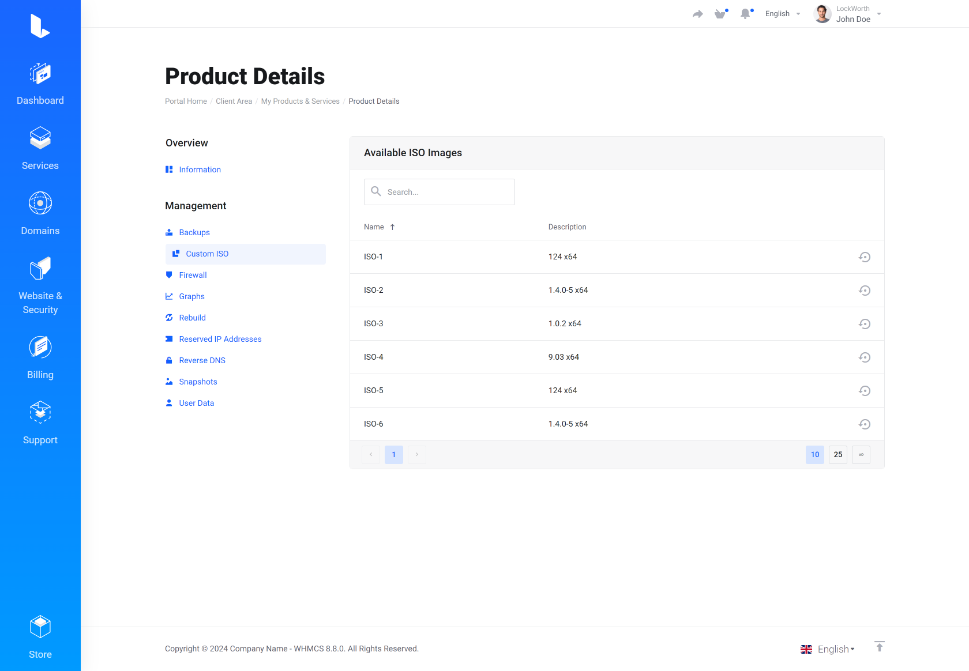Click the previous page arrow button

click(x=371, y=455)
